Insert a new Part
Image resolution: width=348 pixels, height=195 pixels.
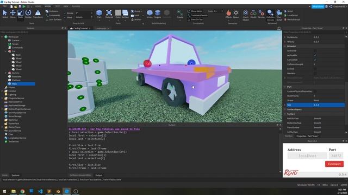[99, 14]
